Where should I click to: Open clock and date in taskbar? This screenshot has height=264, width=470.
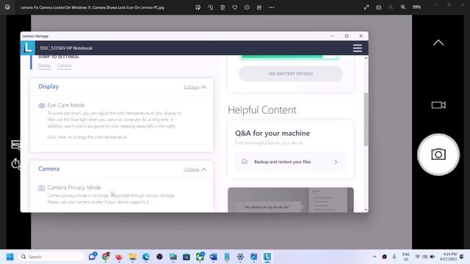(x=449, y=257)
